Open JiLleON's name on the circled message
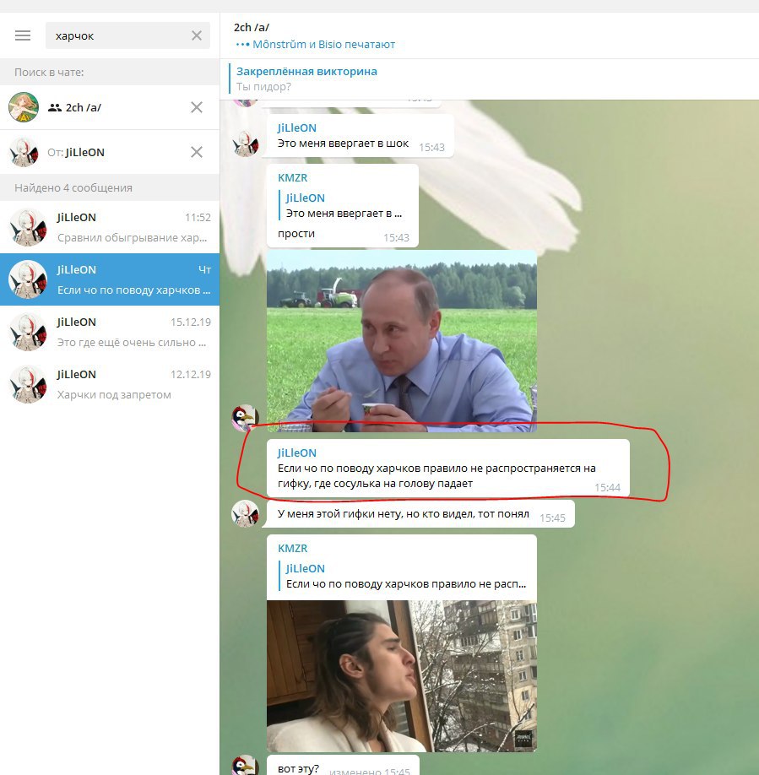This screenshot has height=775, width=759. (x=296, y=453)
